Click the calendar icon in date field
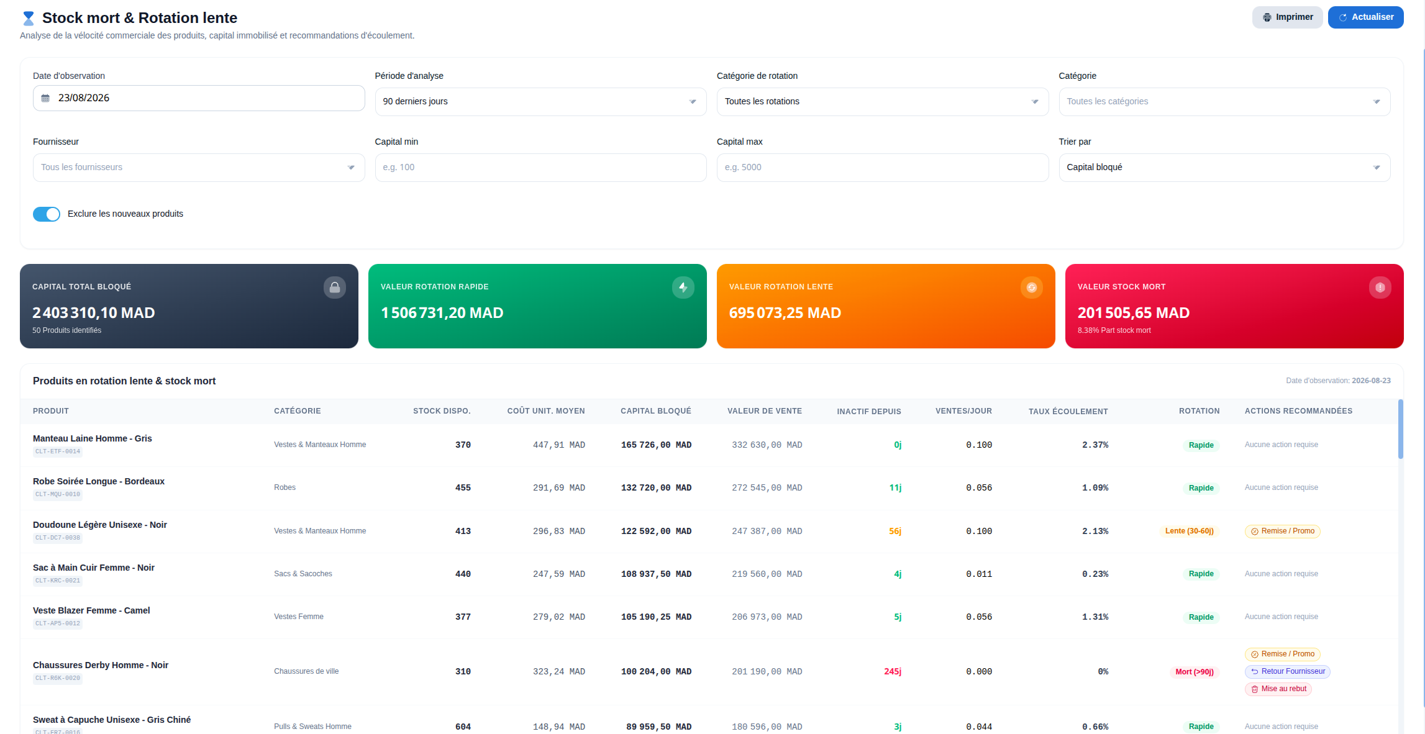This screenshot has height=734, width=1425. coord(45,98)
